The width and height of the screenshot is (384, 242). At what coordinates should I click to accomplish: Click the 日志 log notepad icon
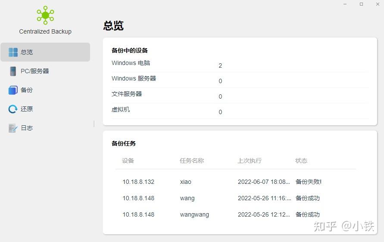click(13, 128)
